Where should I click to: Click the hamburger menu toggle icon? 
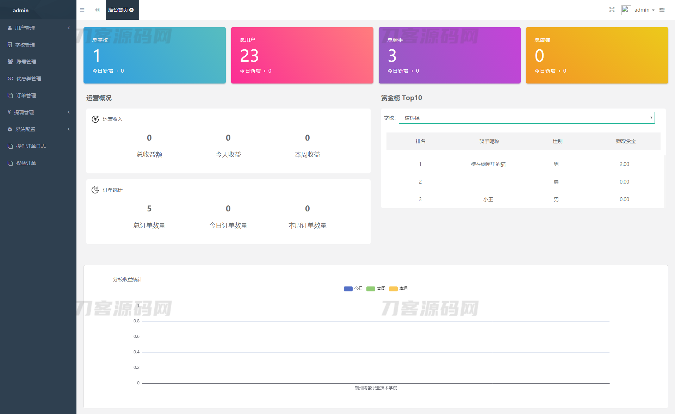pyautogui.click(x=82, y=10)
